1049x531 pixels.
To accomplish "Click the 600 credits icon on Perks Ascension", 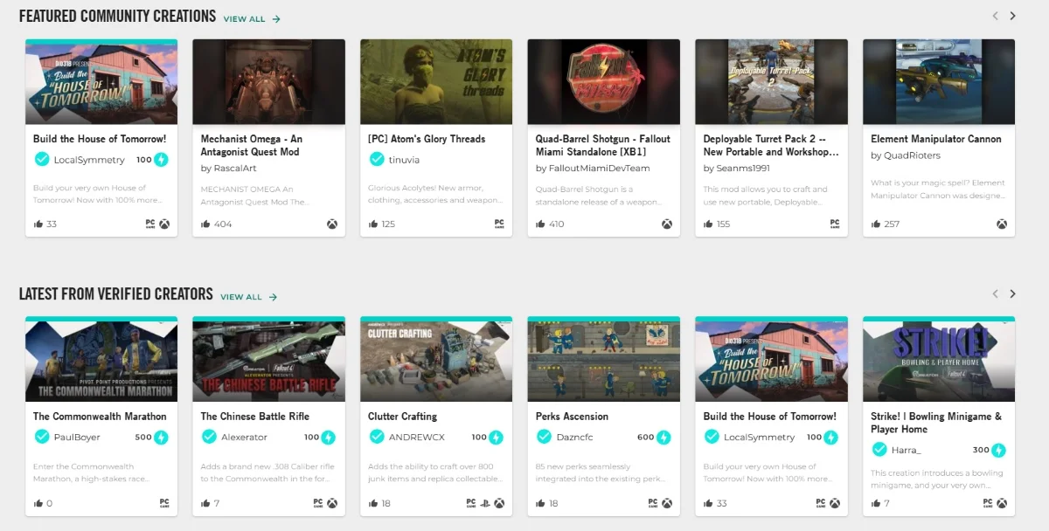I will [663, 437].
